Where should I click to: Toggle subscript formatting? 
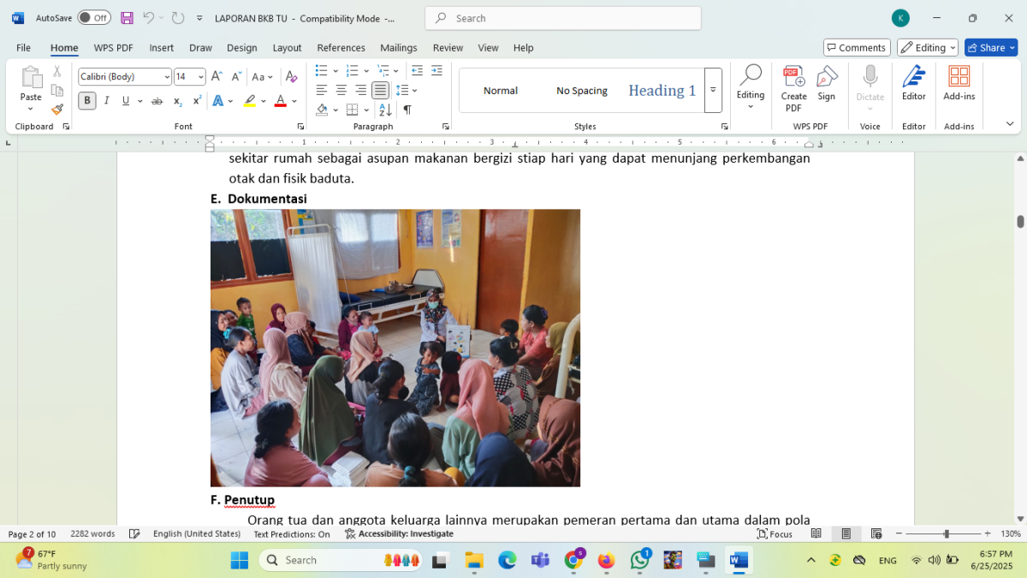(x=177, y=101)
